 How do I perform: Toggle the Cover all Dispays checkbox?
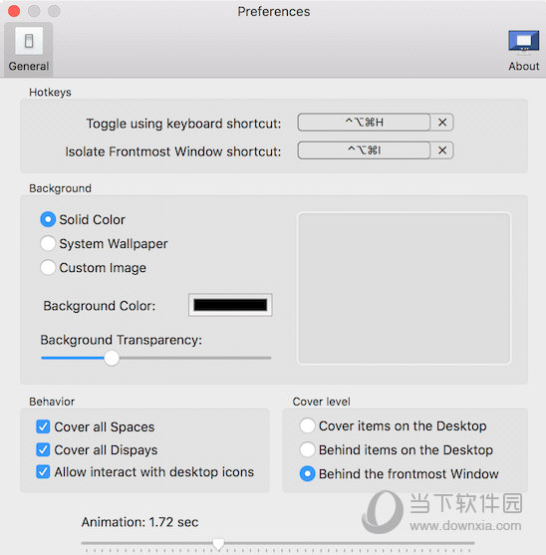(43, 449)
